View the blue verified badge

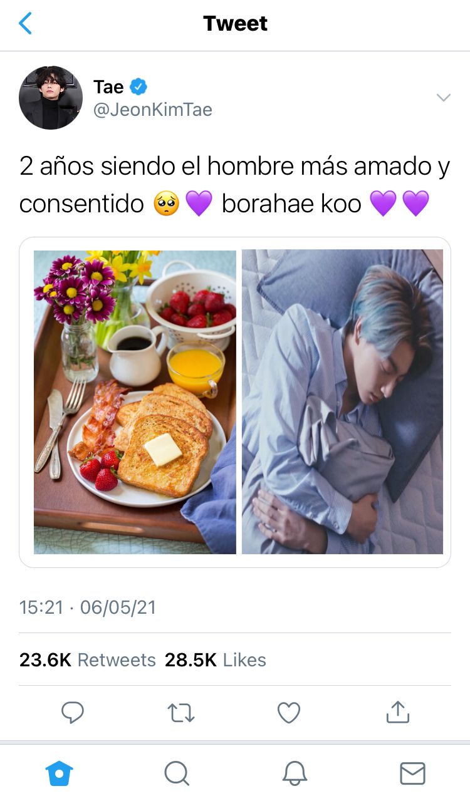(x=138, y=86)
